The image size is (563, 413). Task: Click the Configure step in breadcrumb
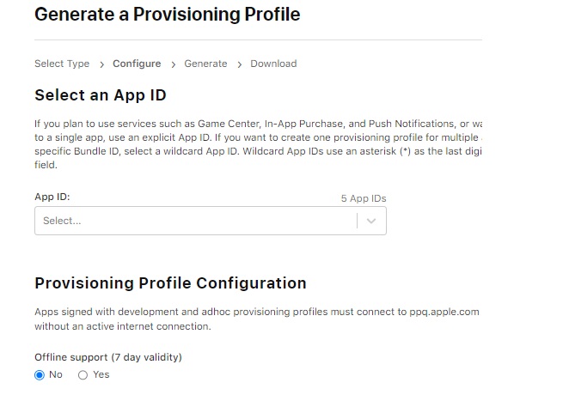(x=137, y=64)
